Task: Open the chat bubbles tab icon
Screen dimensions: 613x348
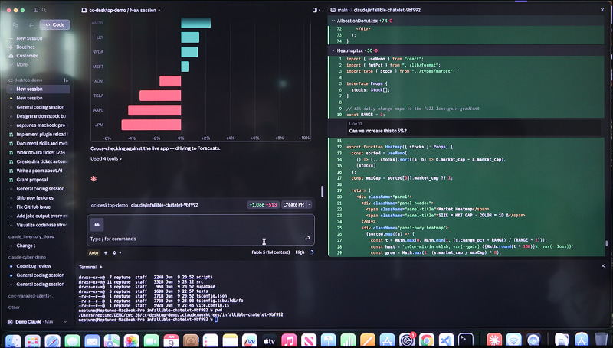Action: (15, 24)
